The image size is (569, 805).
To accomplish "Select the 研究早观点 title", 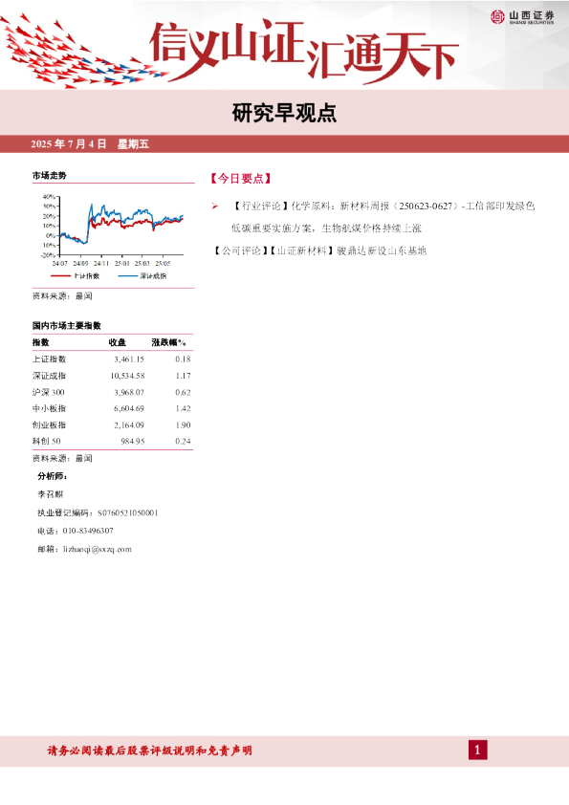I will tap(284, 113).
